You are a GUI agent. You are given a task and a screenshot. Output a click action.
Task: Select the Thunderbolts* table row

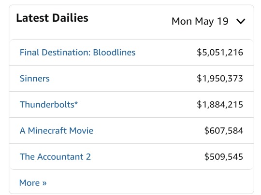point(131,105)
